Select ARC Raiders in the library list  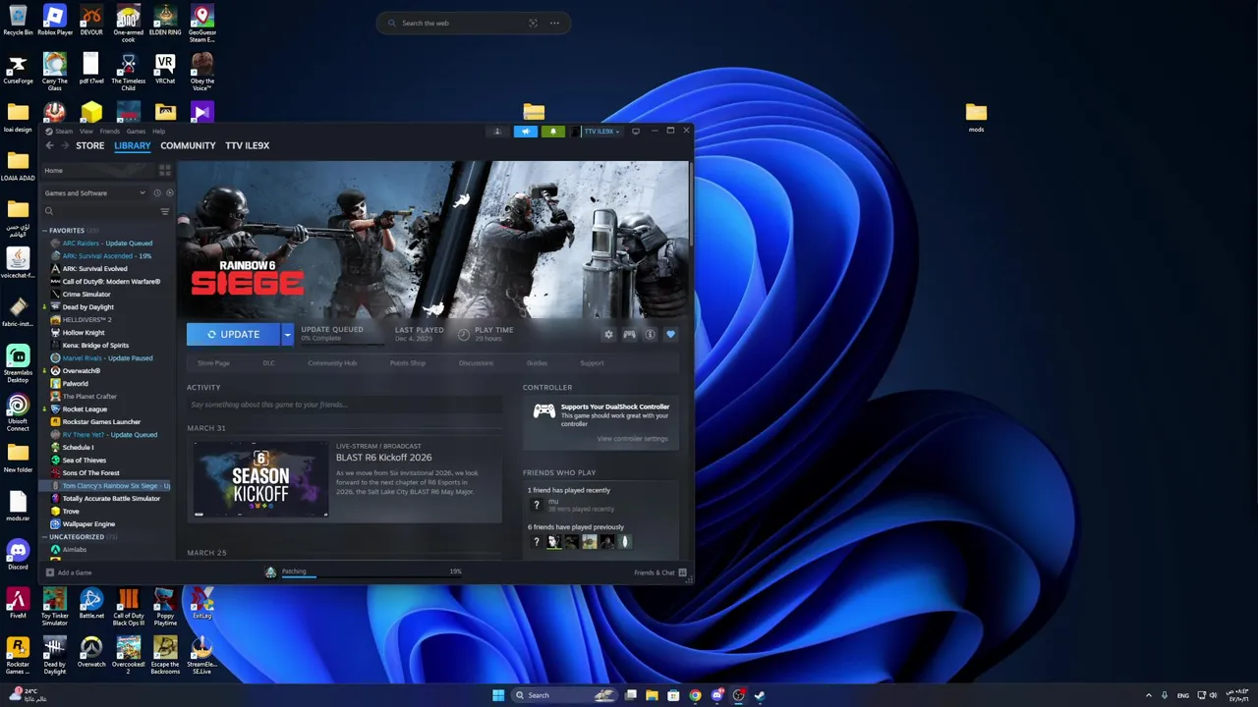pyautogui.click(x=106, y=244)
